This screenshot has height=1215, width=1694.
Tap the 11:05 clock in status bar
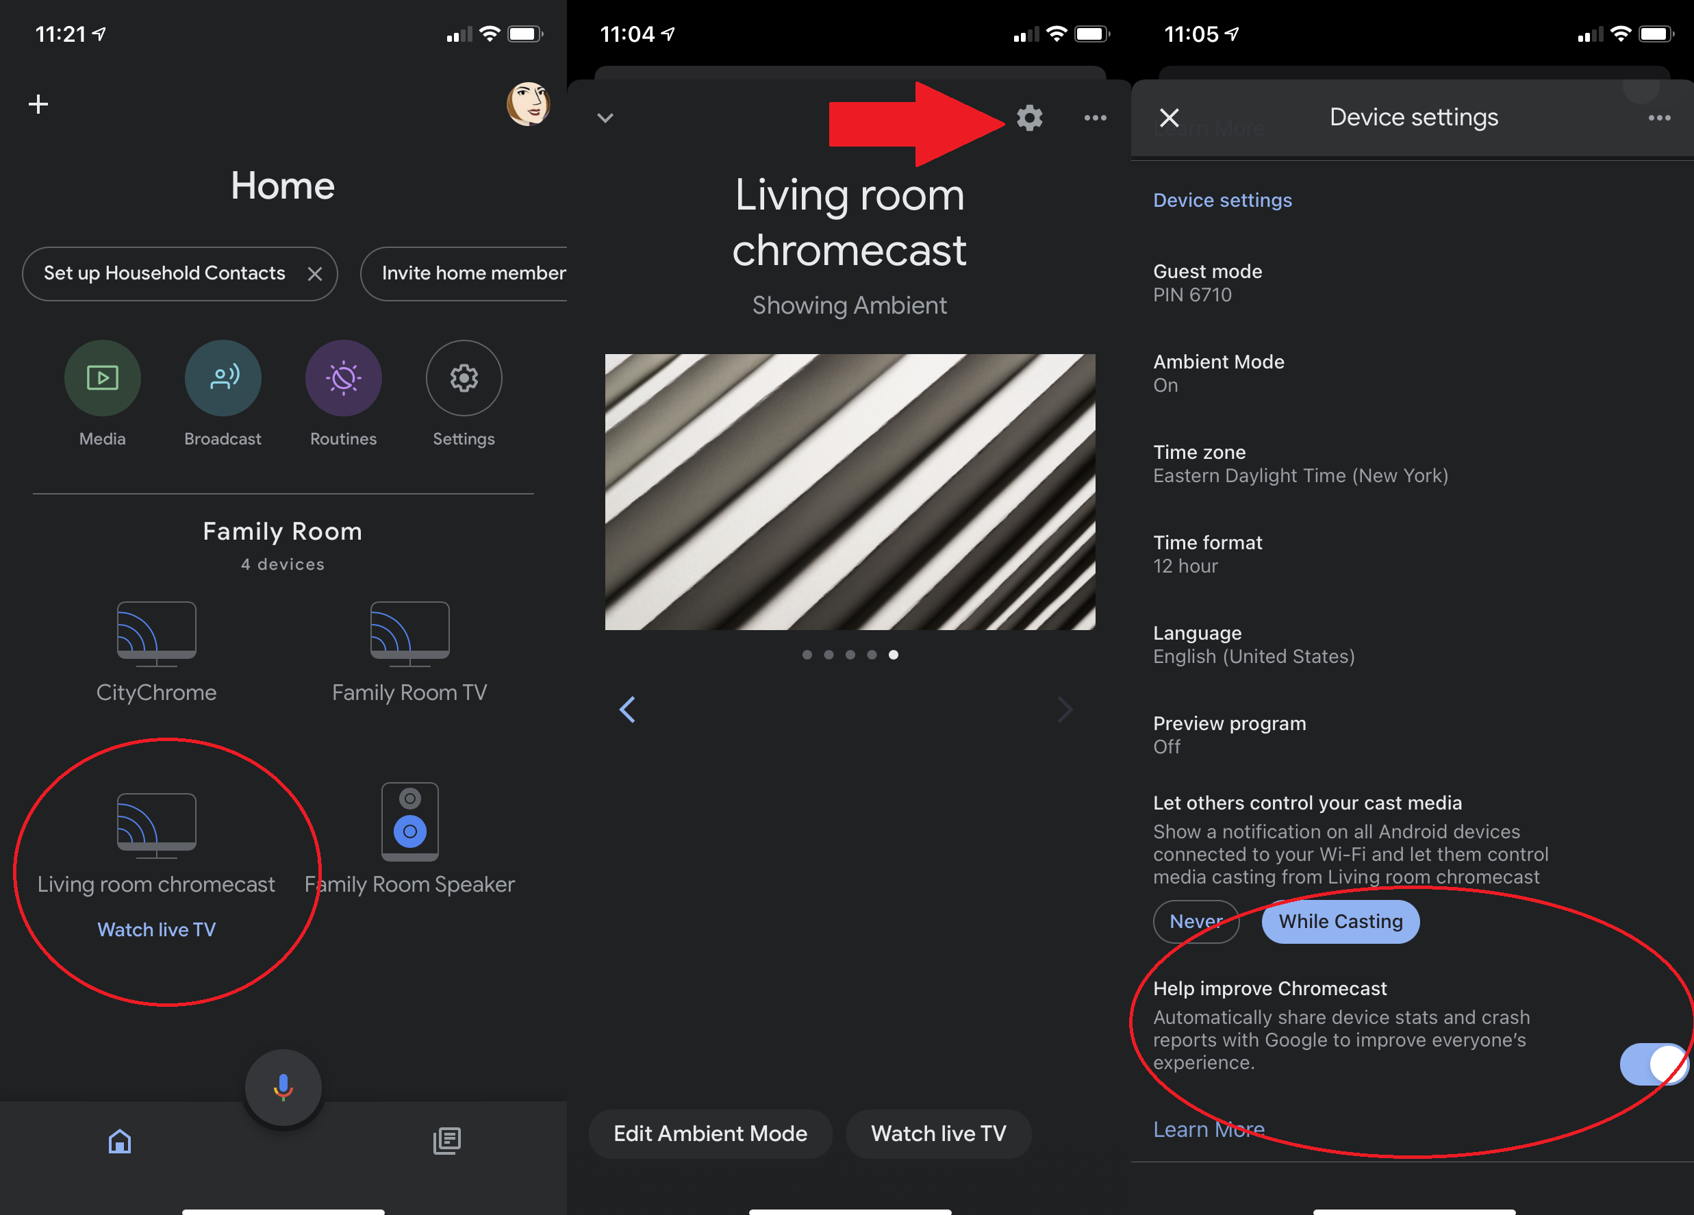click(x=1191, y=34)
